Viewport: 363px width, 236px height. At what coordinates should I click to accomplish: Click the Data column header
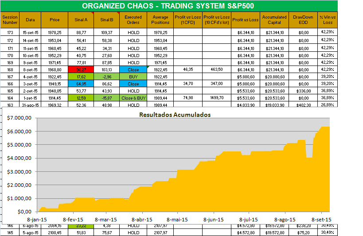point(30,20)
